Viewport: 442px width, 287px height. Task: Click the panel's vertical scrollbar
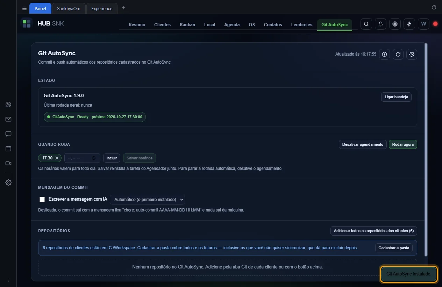426,149
